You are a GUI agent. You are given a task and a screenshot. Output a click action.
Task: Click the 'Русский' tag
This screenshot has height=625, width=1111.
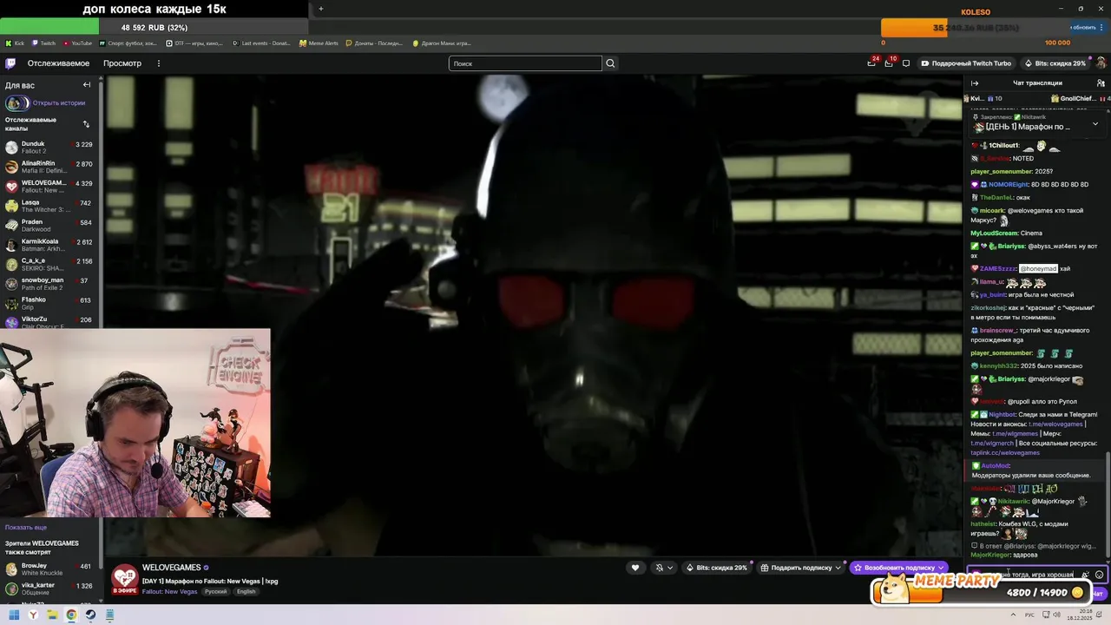click(215, 591)
